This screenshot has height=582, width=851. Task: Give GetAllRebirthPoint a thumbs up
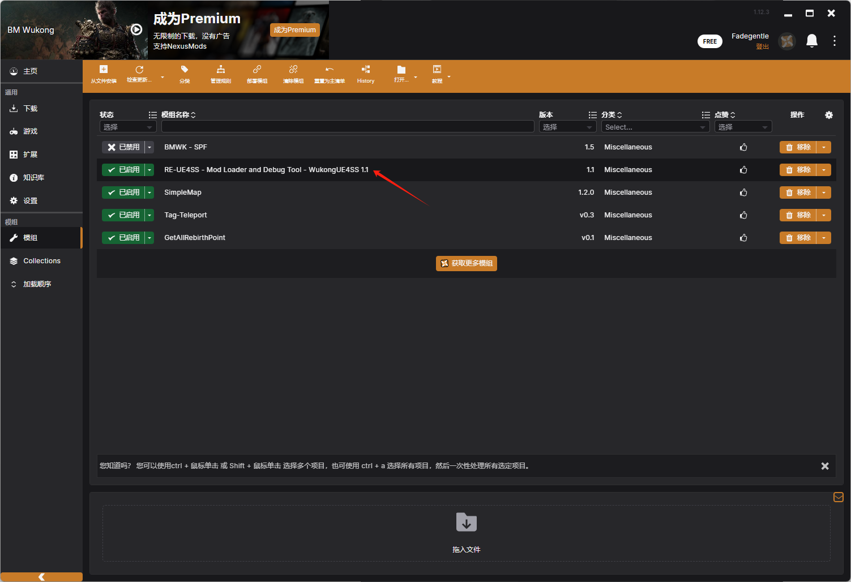click(x=743, y=238)
